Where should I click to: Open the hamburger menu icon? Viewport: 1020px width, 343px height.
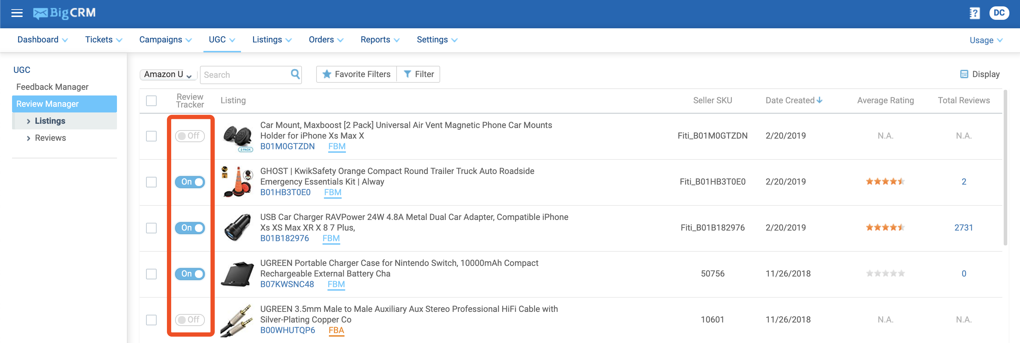coord(17,13)
